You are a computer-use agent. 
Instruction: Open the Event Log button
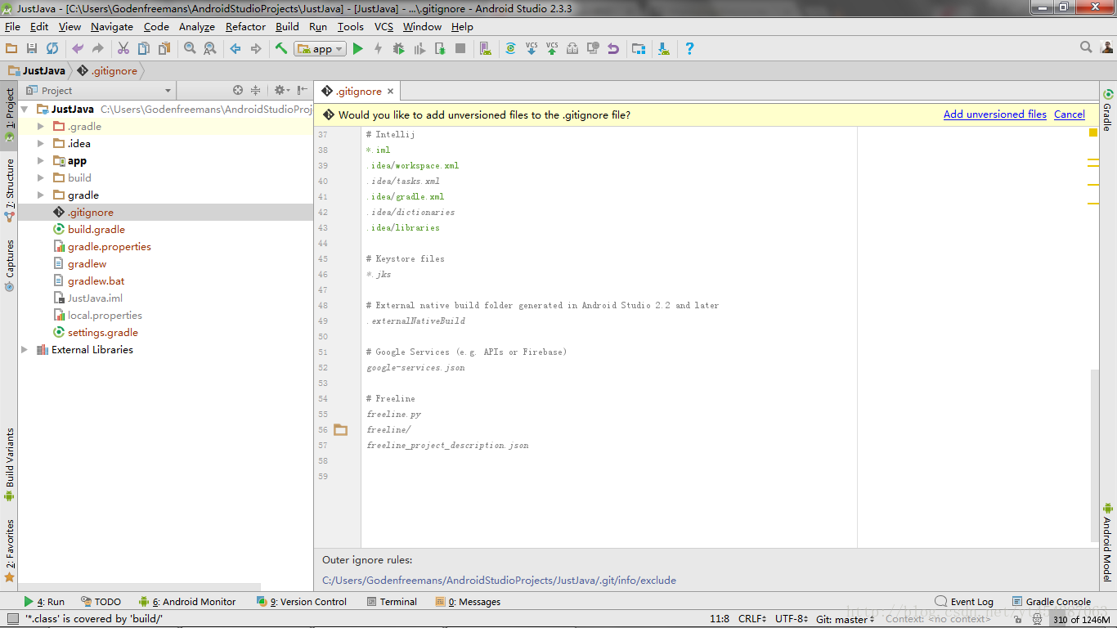click(x=964, y=602)
